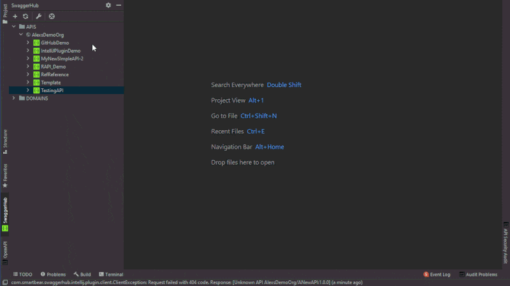Expand the GitHubDemo API node
The width and height of the screenshot is (510, 286).
tap(28, 43)
